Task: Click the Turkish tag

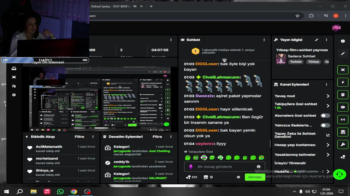Action: pyautogui.click(x=296, y=62)
